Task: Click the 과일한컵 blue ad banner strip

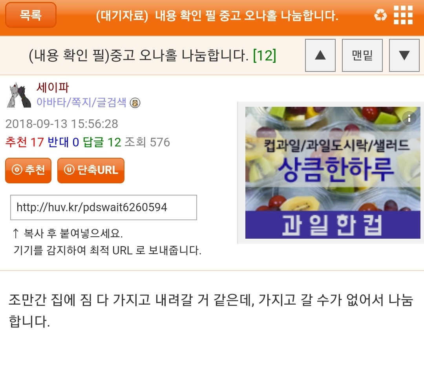Action: click(333, 225)
